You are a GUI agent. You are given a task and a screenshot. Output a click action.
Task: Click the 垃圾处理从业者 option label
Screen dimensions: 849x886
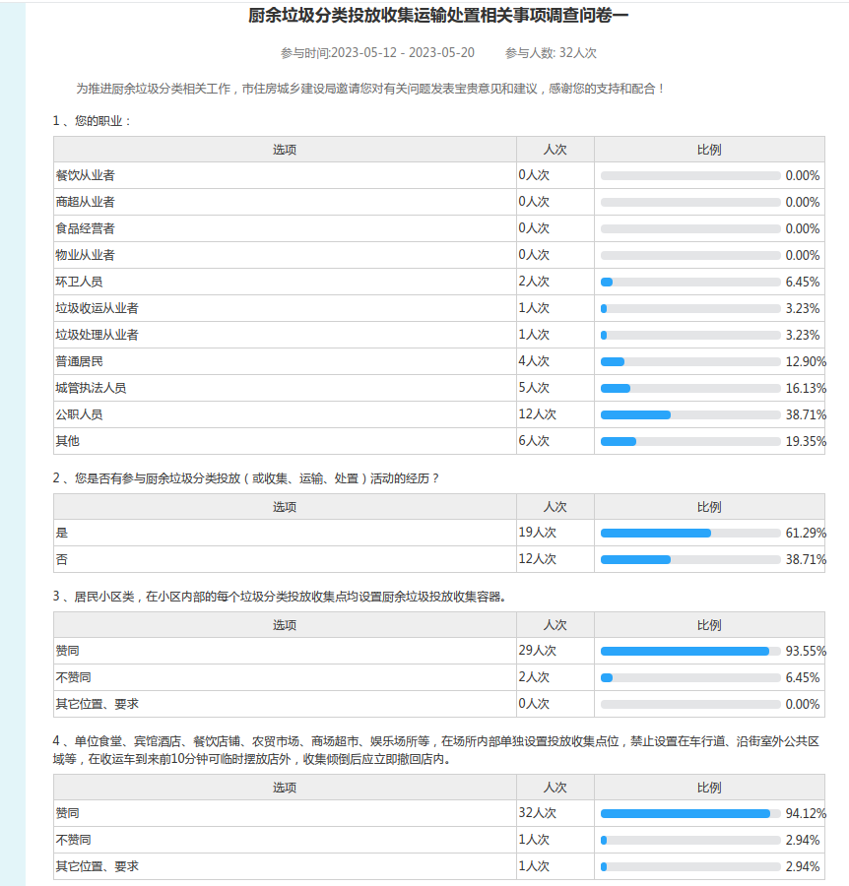coord(97,335)
